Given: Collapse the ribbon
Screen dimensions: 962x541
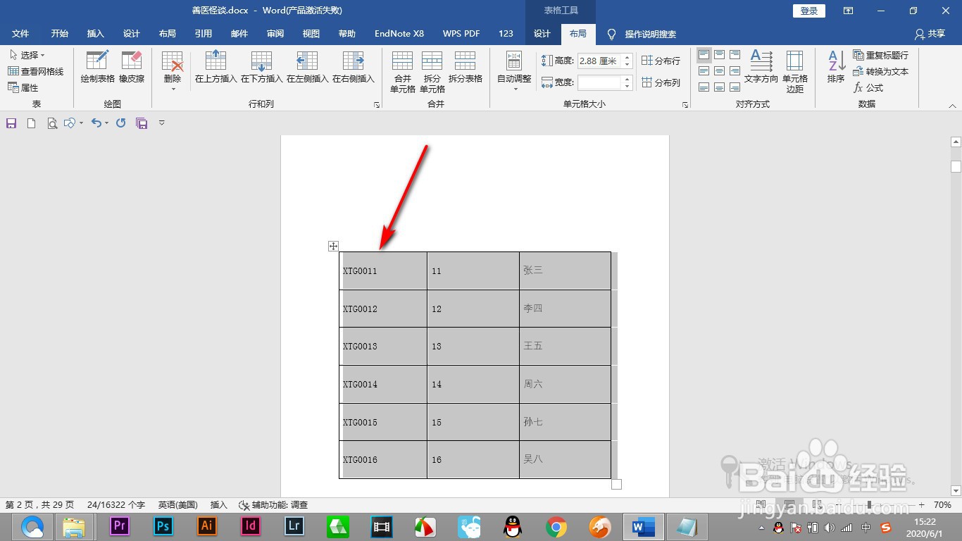Looking at the screenshot, I should click(953, 105).
